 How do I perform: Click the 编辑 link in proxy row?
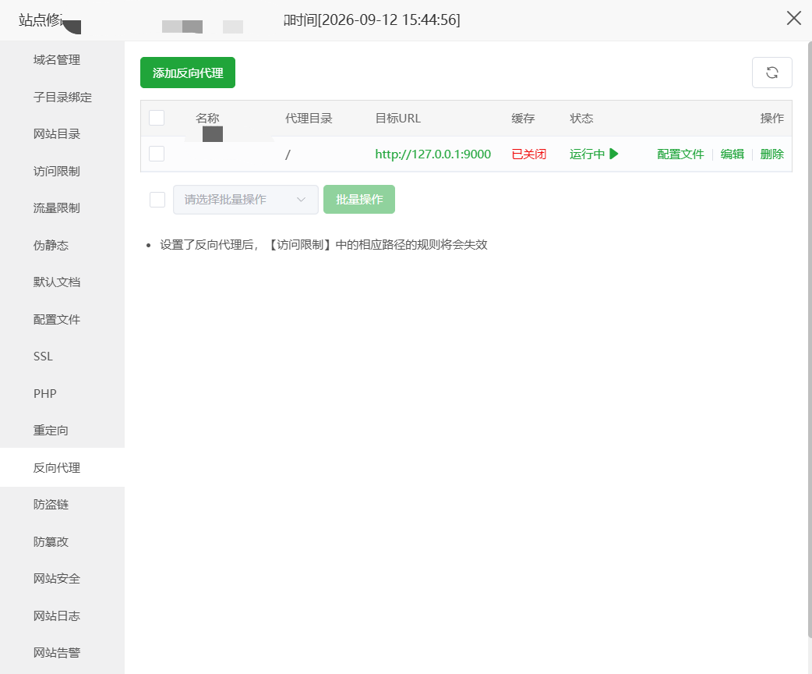pyautogui.click(x=733, y=154)
